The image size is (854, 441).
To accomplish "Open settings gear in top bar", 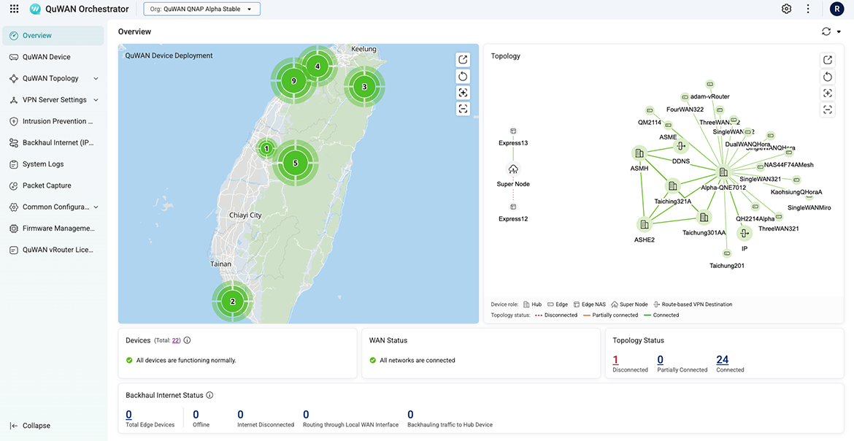I will 786,9.
